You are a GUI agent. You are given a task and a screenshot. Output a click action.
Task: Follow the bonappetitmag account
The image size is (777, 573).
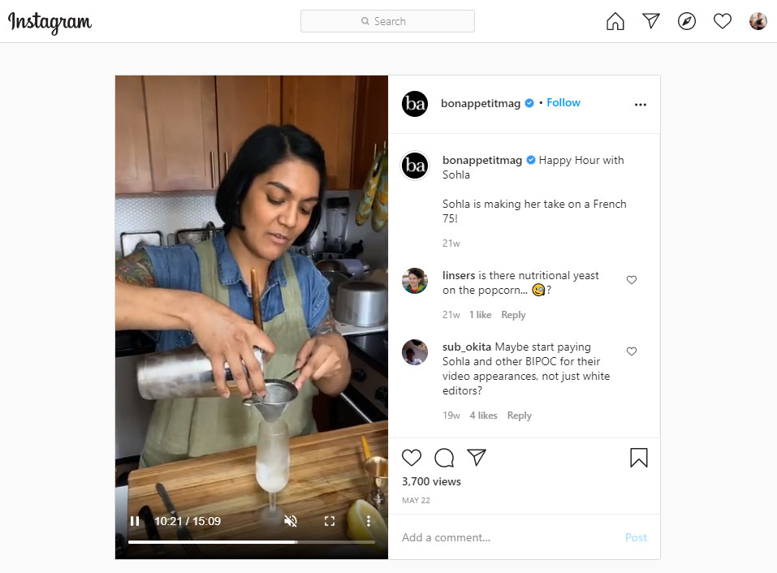[x=563, y=102]
